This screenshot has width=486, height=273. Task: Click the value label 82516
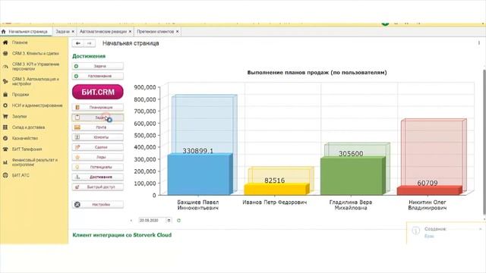click(x=275, y=180)
